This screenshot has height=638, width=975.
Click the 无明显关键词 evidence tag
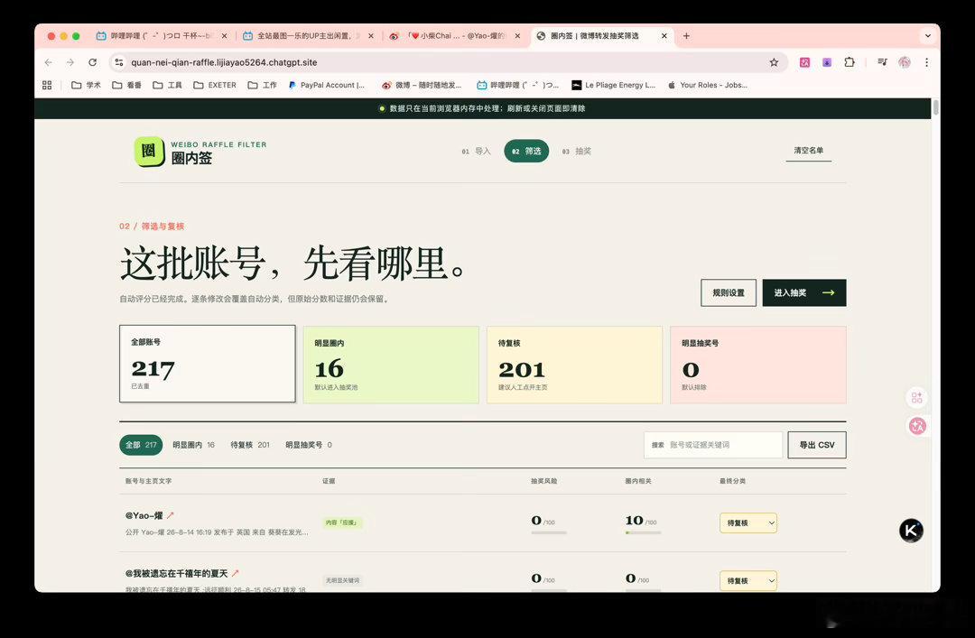pos(343,580)
